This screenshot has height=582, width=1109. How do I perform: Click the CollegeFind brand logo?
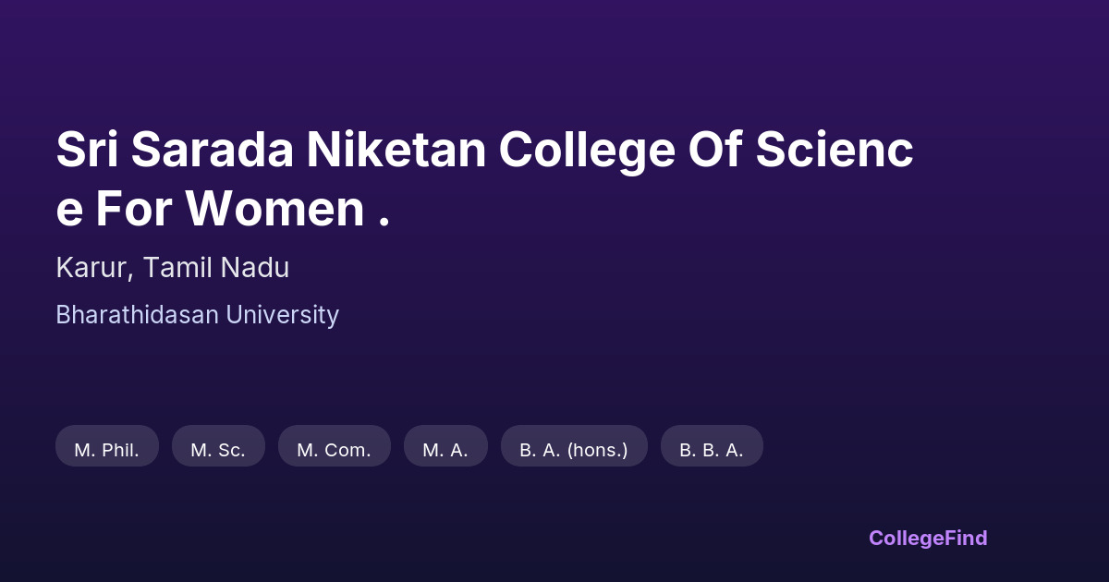928,538
